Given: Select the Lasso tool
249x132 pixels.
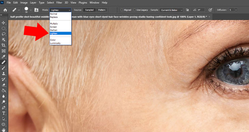Looking at the screenshot, I should (4, 34).
